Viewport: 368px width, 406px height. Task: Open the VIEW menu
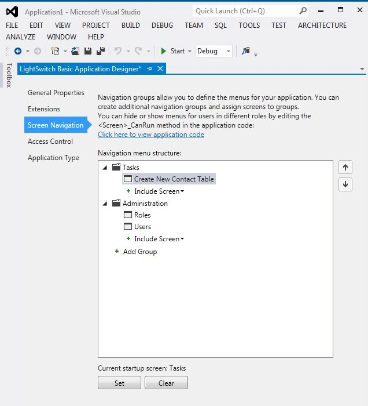click(62, 26)
